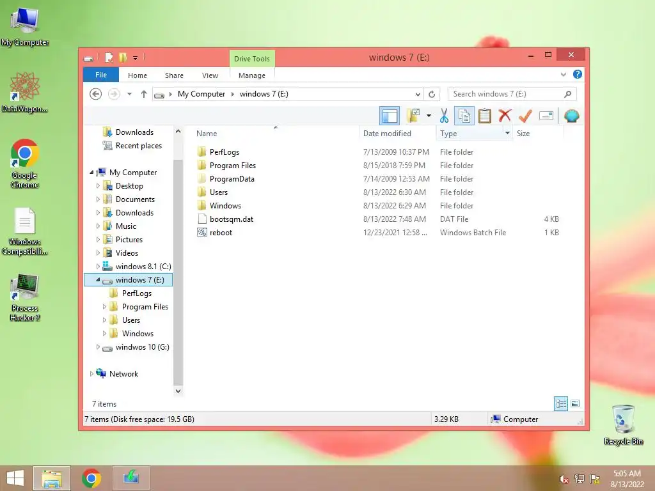Viewport: 655px width, 491px height.
Task: Open the folder options toolbar icon
Action: click(414, 116)
